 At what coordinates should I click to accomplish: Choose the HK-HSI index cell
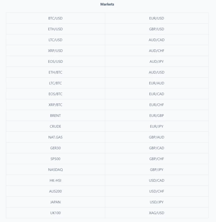tap(55, 180)
